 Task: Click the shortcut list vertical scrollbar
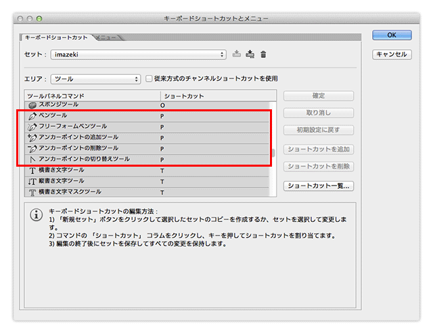click(x=273, y=152)
